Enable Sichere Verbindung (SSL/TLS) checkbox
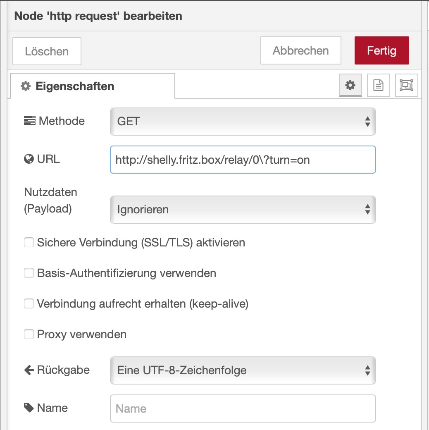429x430 pixels. [x=29, y=243]
